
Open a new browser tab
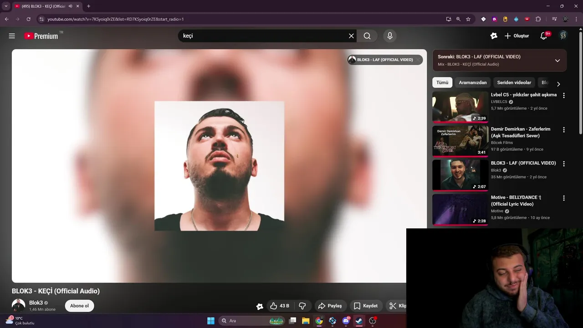pyautogui.click(x=88, y=6)
